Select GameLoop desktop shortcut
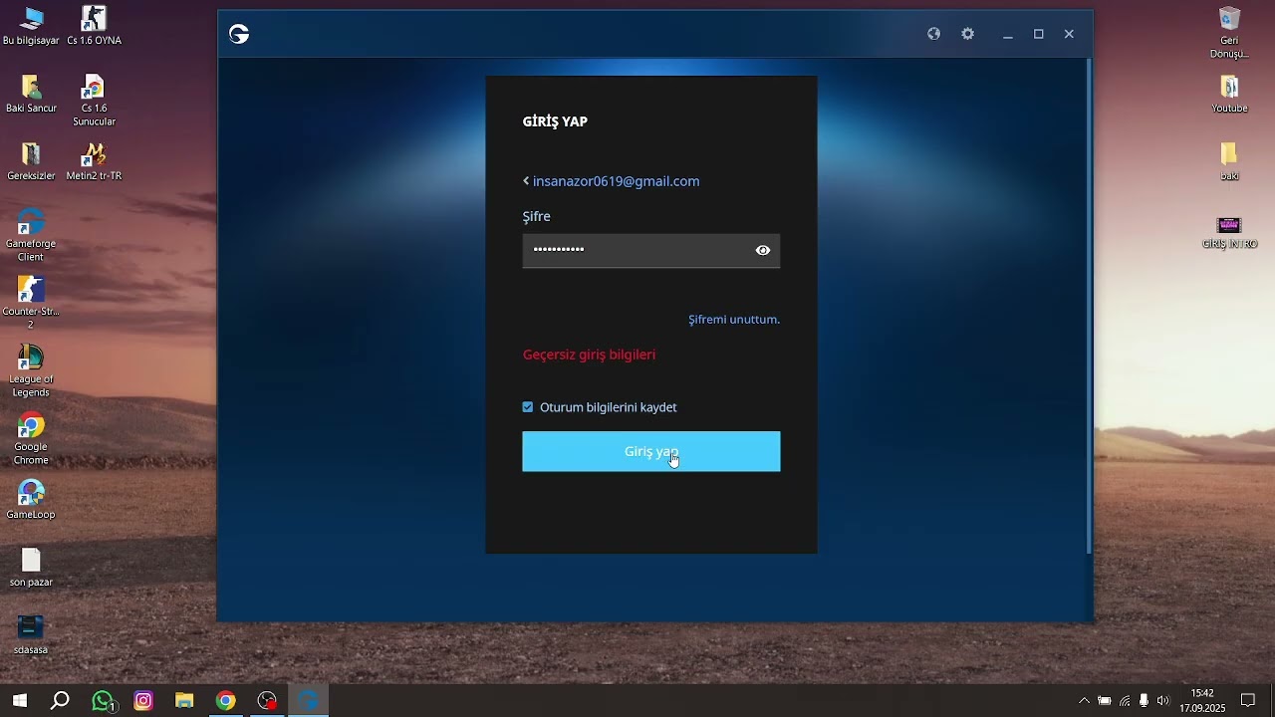The height and width of the screenshot is (717, 1275). (x=31, y=500)
